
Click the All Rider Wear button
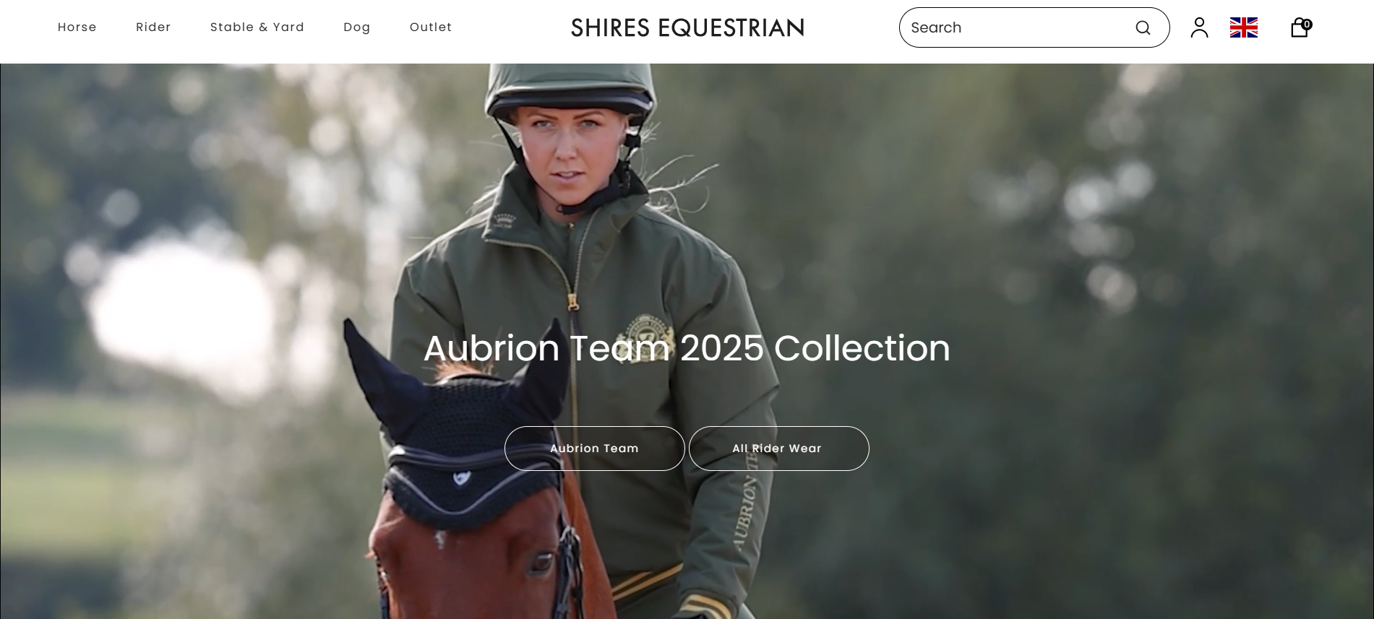(778, 449)
